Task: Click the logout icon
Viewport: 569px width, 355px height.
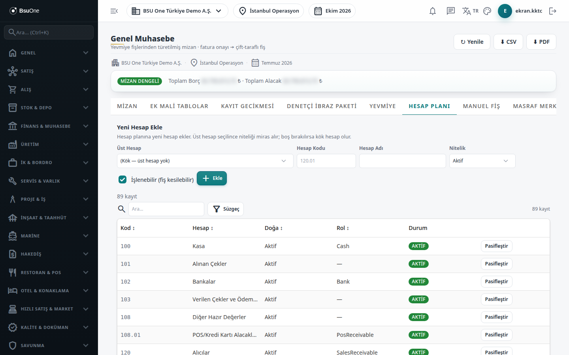Action: tap(553, 11)
